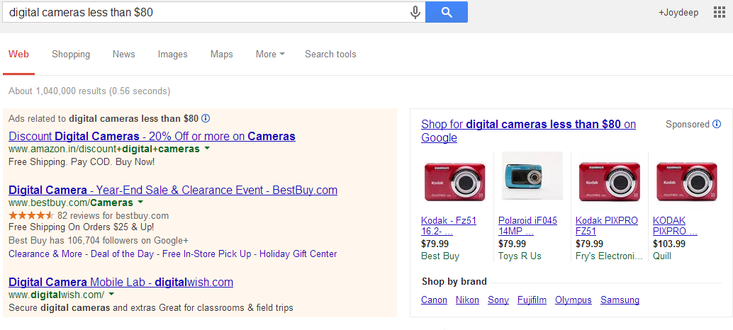The image size is (733, 330).
Task: Expand the green arrow beside digitalwish.com URL
Action: tap(111, 295)
